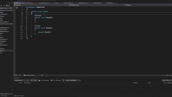Viewport: 172px width, 97px height.
Task: Click the margin icon beside line 1
Action: click(x=17, y=8)
